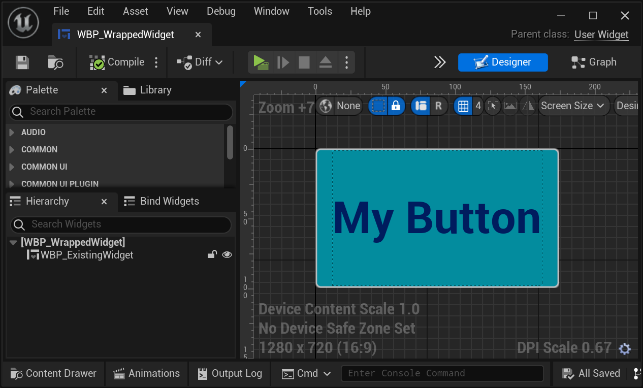Select the My Button widget in canvas
Viewport: 643px width, 388px height.
[437, 218]
